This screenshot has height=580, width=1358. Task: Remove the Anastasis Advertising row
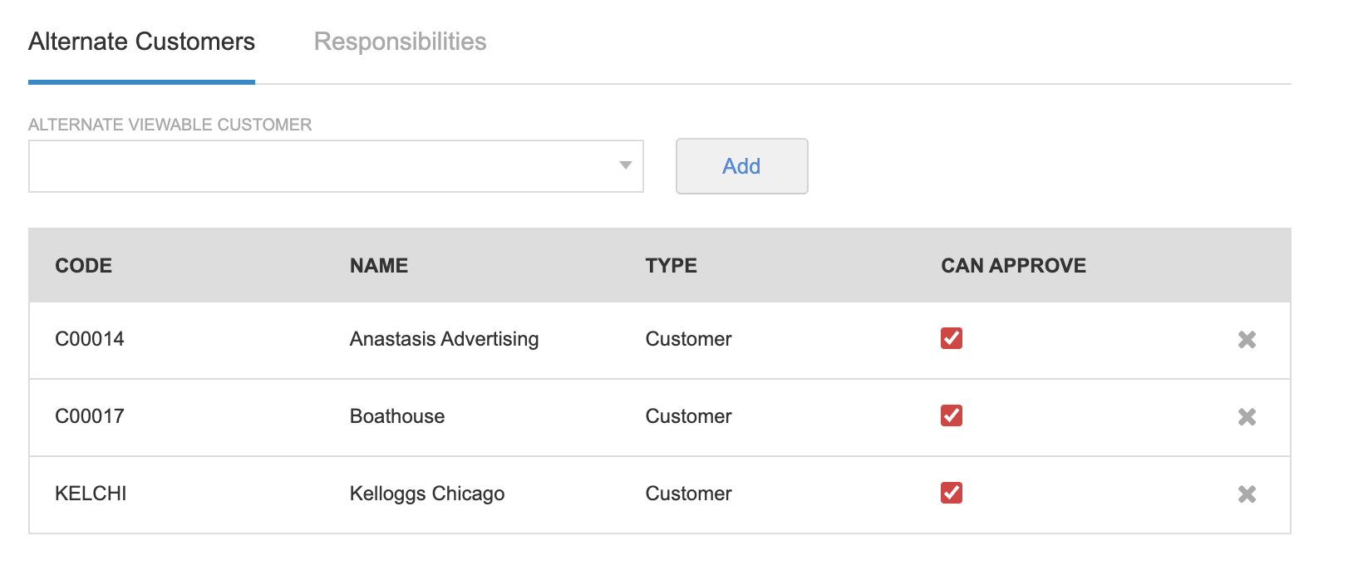[x=1247, y=339]
